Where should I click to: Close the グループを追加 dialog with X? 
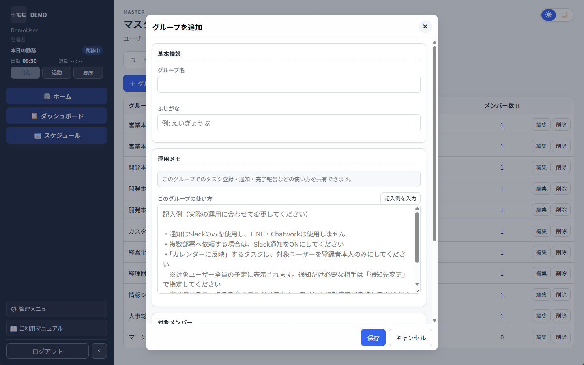tap(425, 27)
